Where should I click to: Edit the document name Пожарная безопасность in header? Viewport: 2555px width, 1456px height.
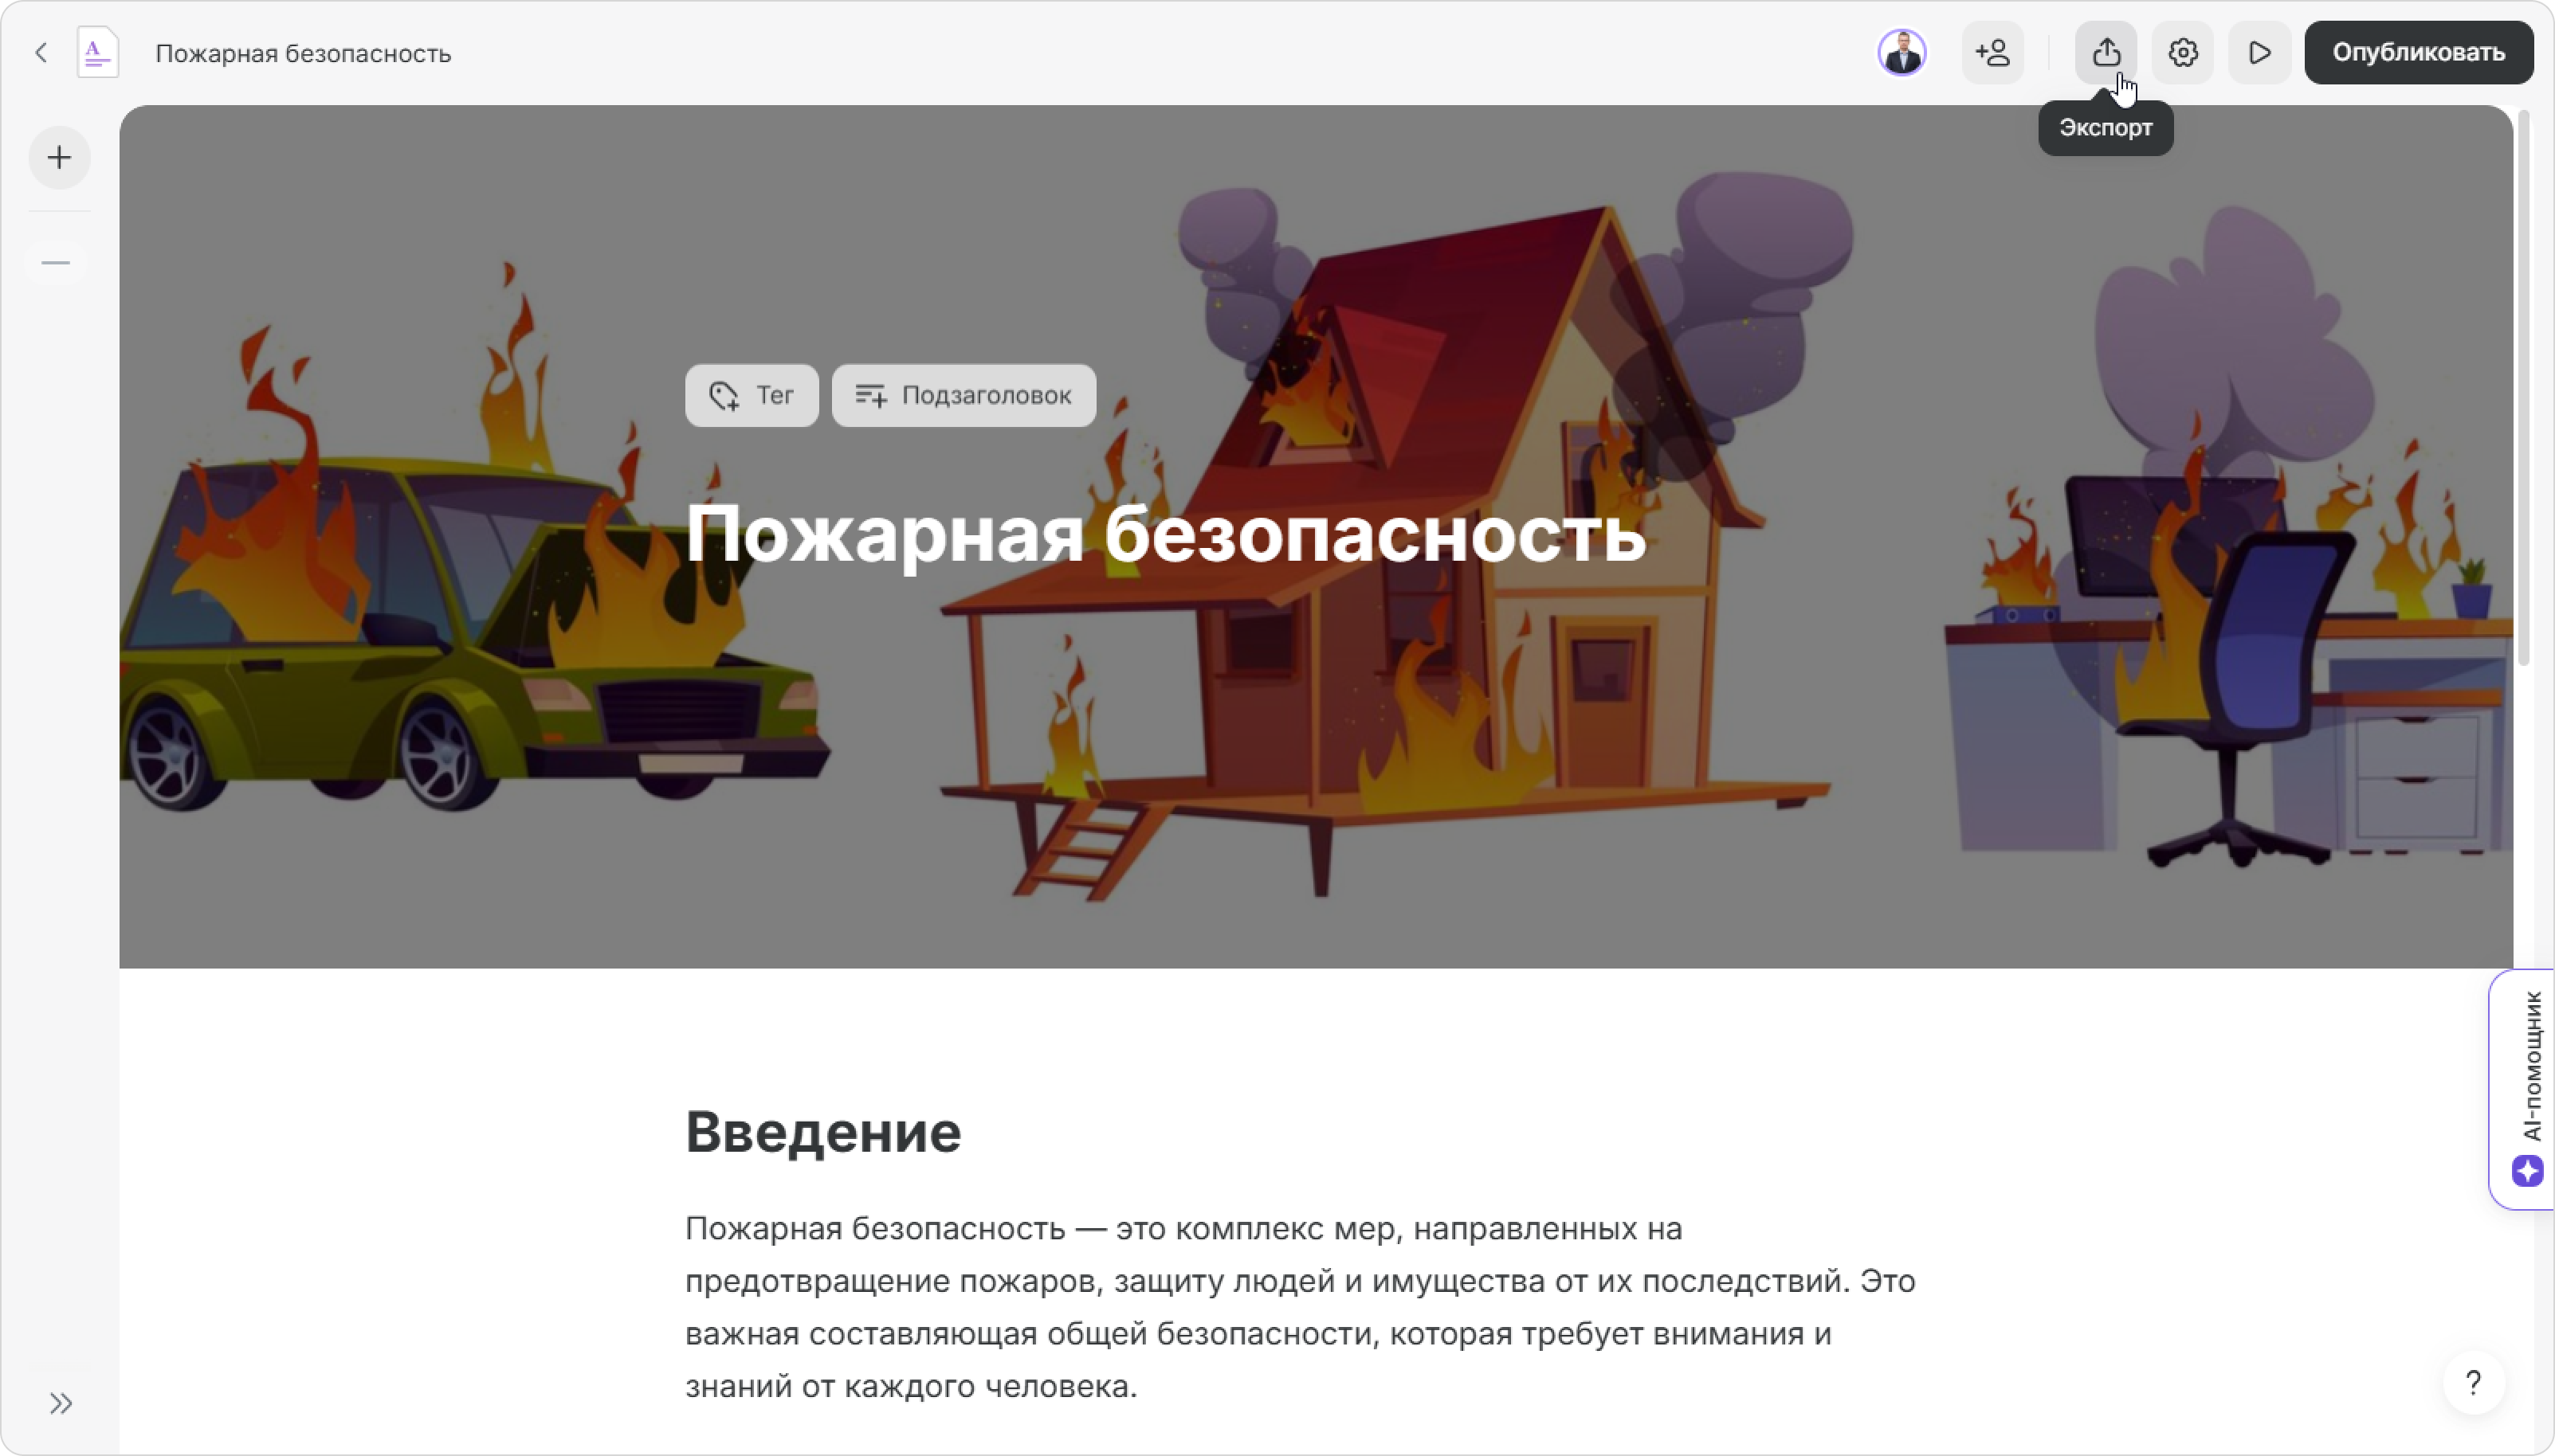click(303, 53)
